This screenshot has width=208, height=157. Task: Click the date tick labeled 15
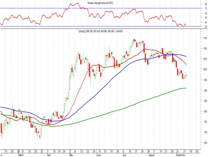click(x=82, y=151)
